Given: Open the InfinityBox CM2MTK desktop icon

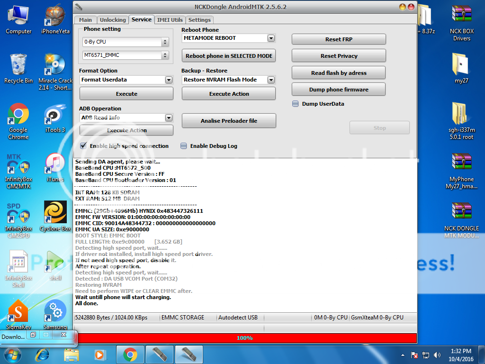Looking at the screenshot, I should pos(18,167).
